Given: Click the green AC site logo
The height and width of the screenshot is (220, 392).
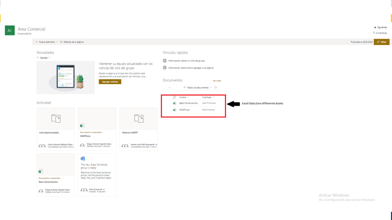Looking at the screenshot, I should coord(10,31).
